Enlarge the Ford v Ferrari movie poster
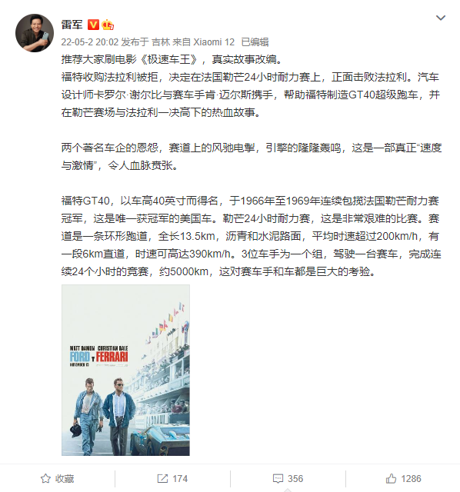 click(x=125, y=371)
